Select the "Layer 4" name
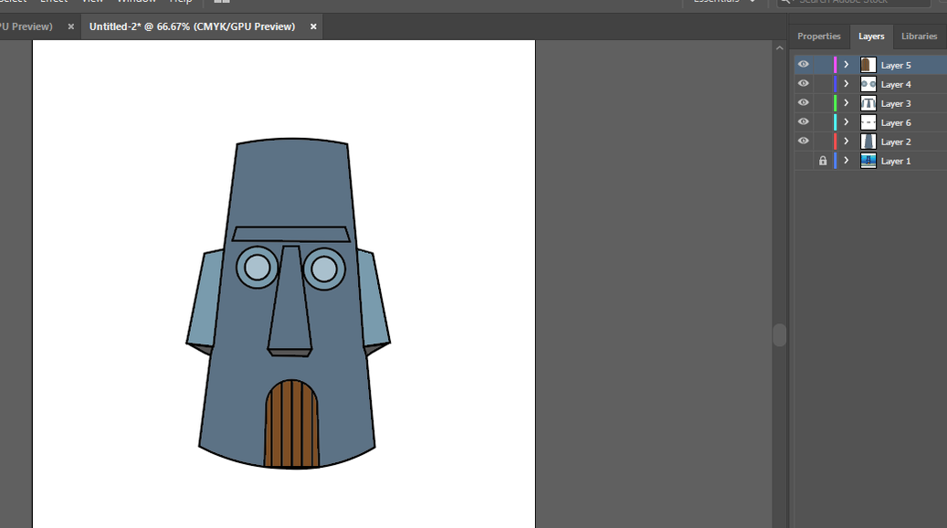Image resolution: width=947 pixels, height=528 pixels. tap(896, 85)
